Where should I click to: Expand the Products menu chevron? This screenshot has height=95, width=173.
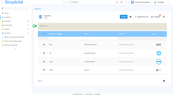(28, 21)
